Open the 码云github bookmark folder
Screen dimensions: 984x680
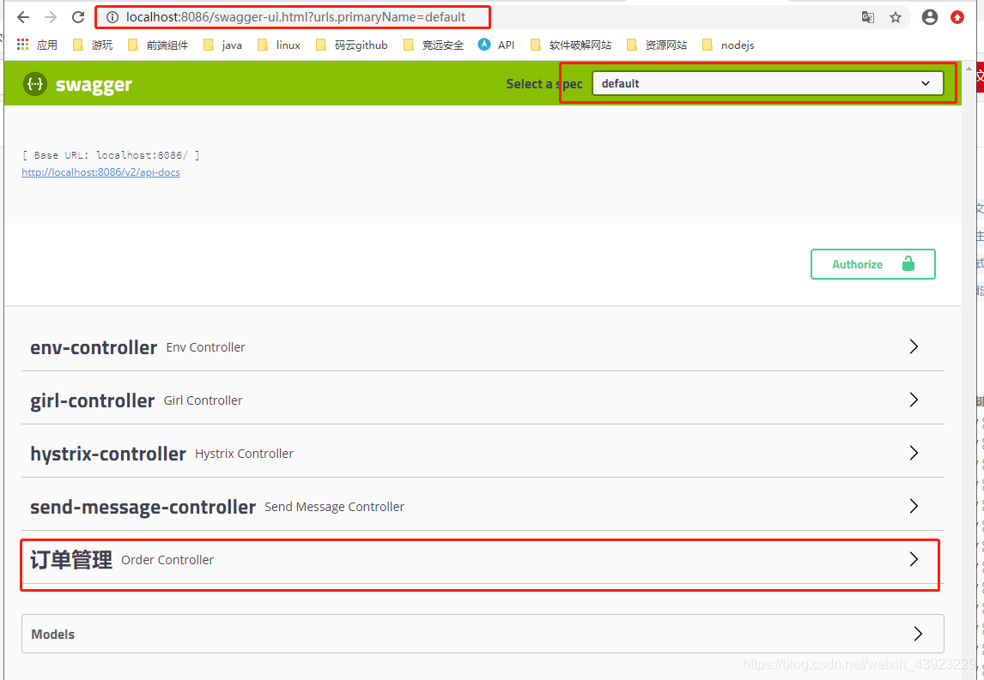[x=352, y=45]
